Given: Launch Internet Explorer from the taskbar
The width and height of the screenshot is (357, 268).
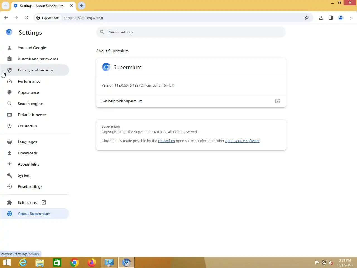Looking at the screenshot, I should [23, 262].
